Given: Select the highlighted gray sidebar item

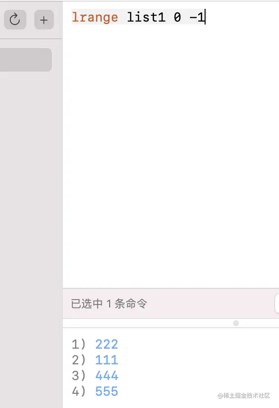Looking at the screenshot, I should coord(26,60).
